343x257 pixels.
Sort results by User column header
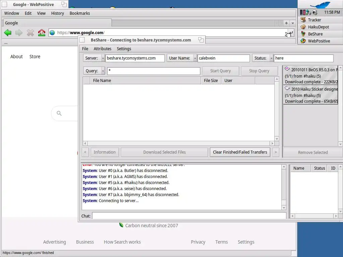tap(238, 81)
